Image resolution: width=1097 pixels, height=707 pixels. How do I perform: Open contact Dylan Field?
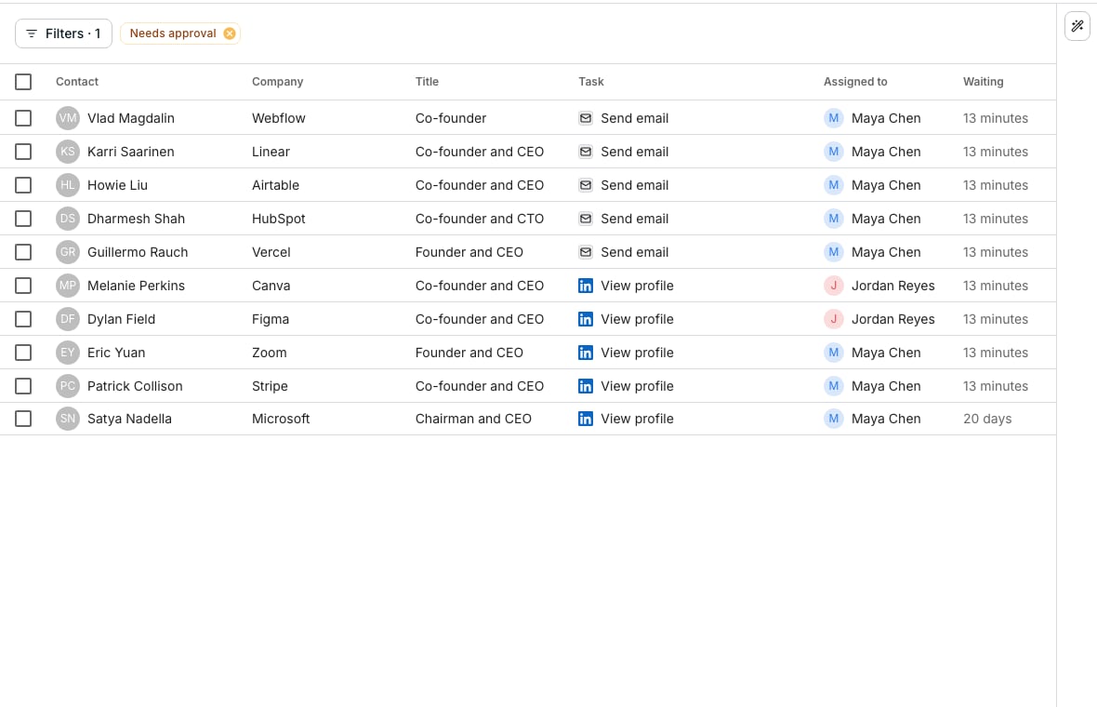[x=121, y=319]
